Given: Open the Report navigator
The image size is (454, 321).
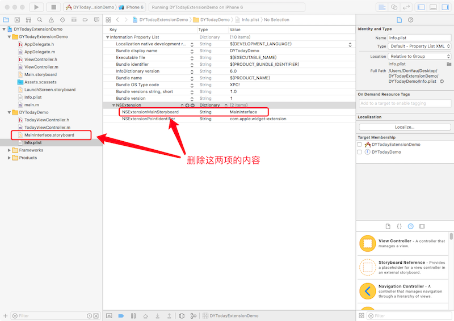Looking at the screenshot, I should [96, 20].
